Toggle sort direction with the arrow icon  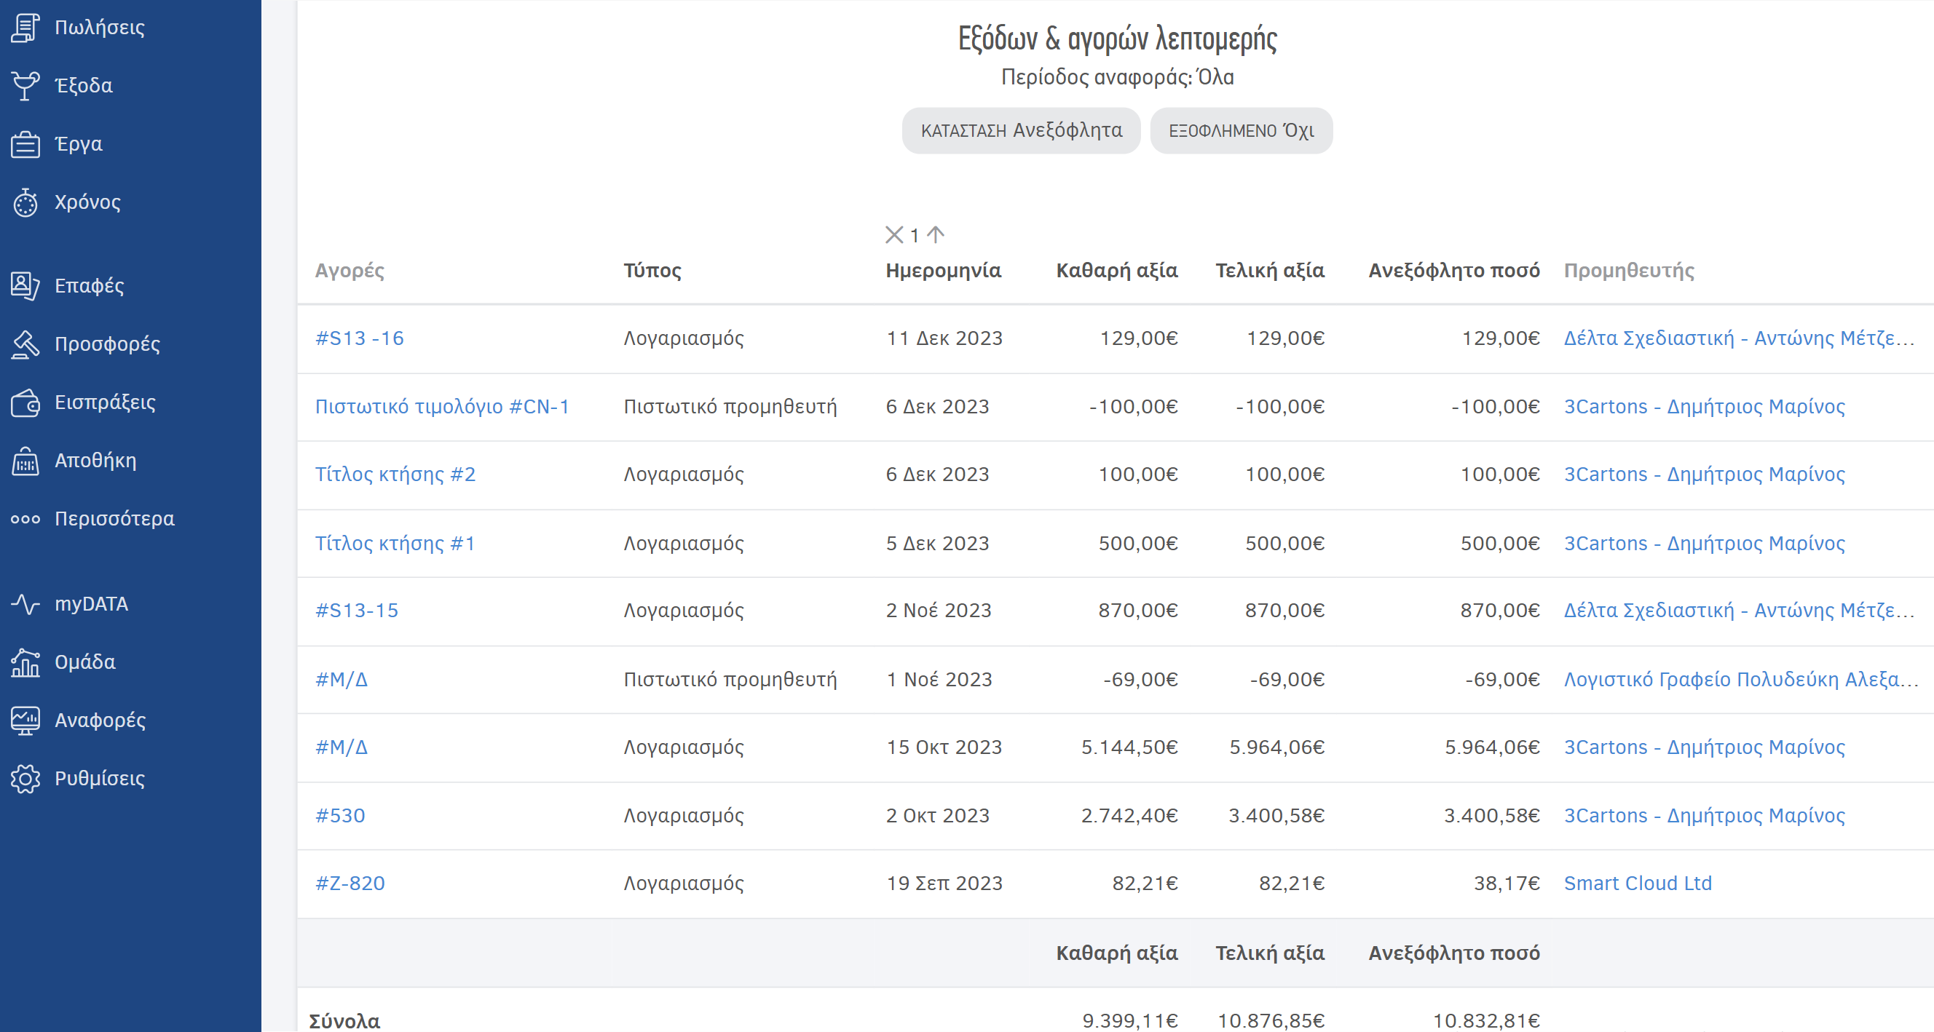[936, 235]
